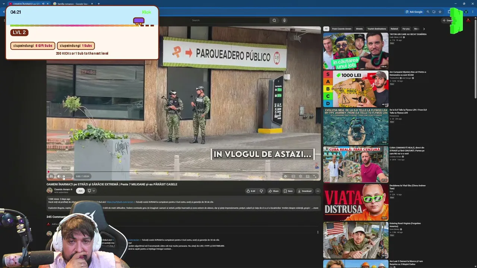Click the Ask Google button in address bar
This screenshot has width=477, height=268.
[414, 12]
